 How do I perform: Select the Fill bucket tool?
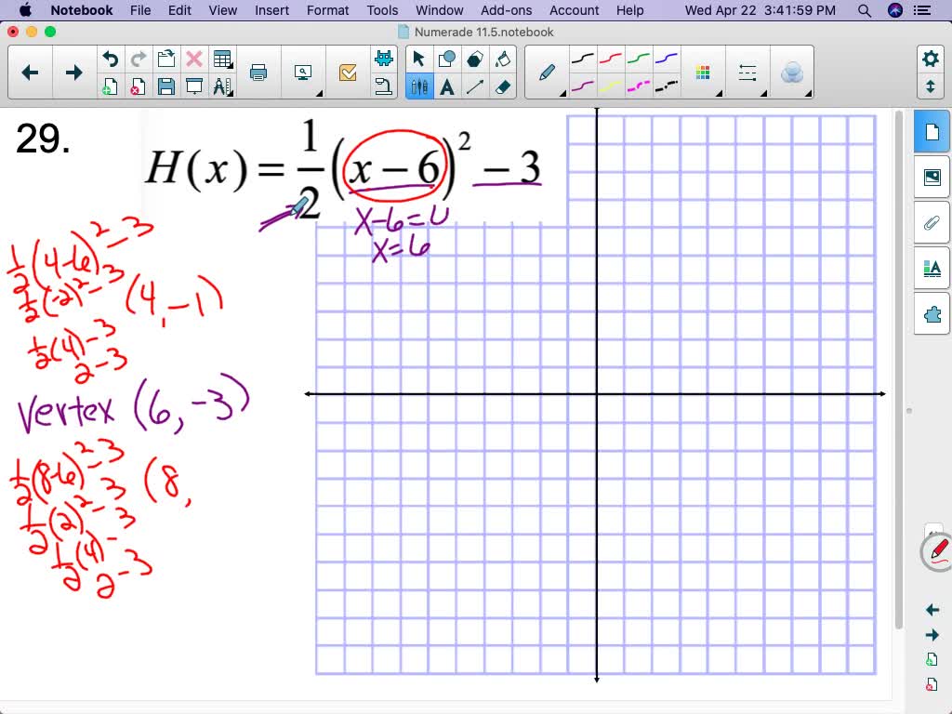[x=501, y=58]
